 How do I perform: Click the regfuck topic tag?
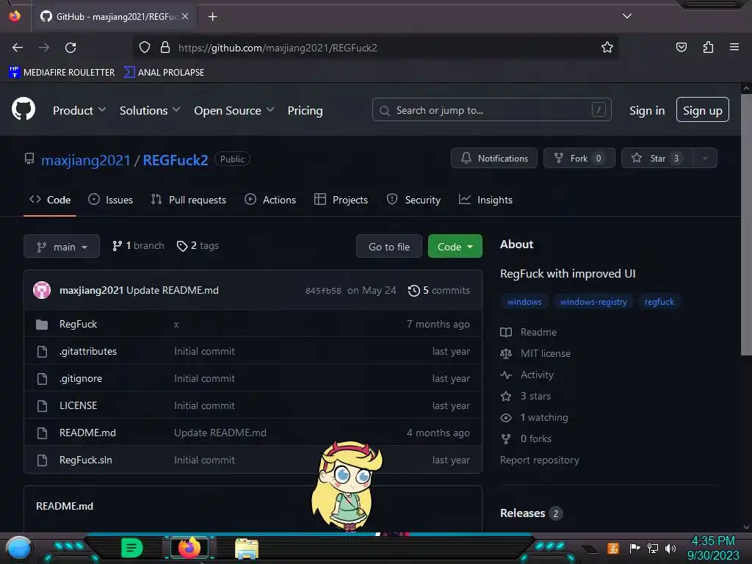click(659, 302)
